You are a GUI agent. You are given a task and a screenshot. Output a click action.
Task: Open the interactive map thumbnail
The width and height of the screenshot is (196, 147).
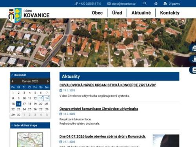[30, 140]
